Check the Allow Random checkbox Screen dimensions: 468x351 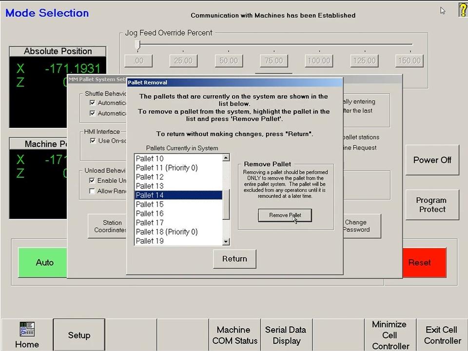click(x=92, y=191)
